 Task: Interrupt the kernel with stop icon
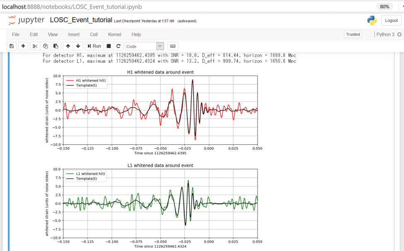coord(109,46)
